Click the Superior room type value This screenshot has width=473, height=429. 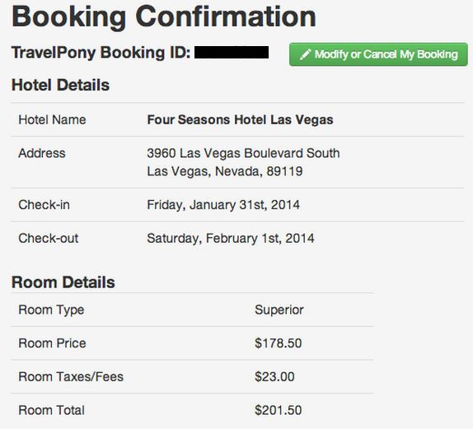click(x=279, y=310)
